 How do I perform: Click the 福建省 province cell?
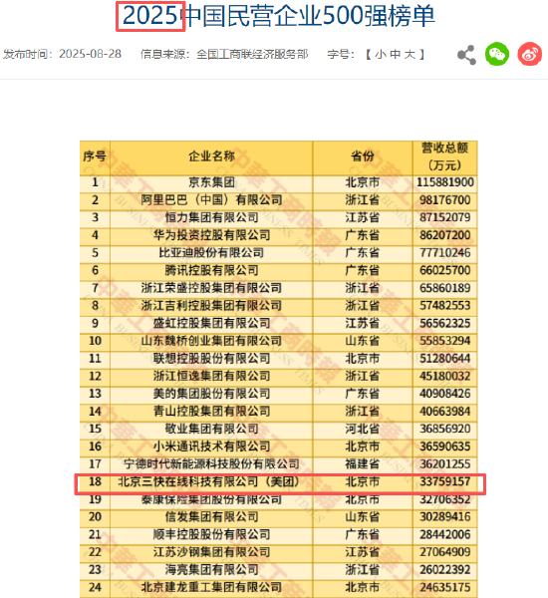363,463
